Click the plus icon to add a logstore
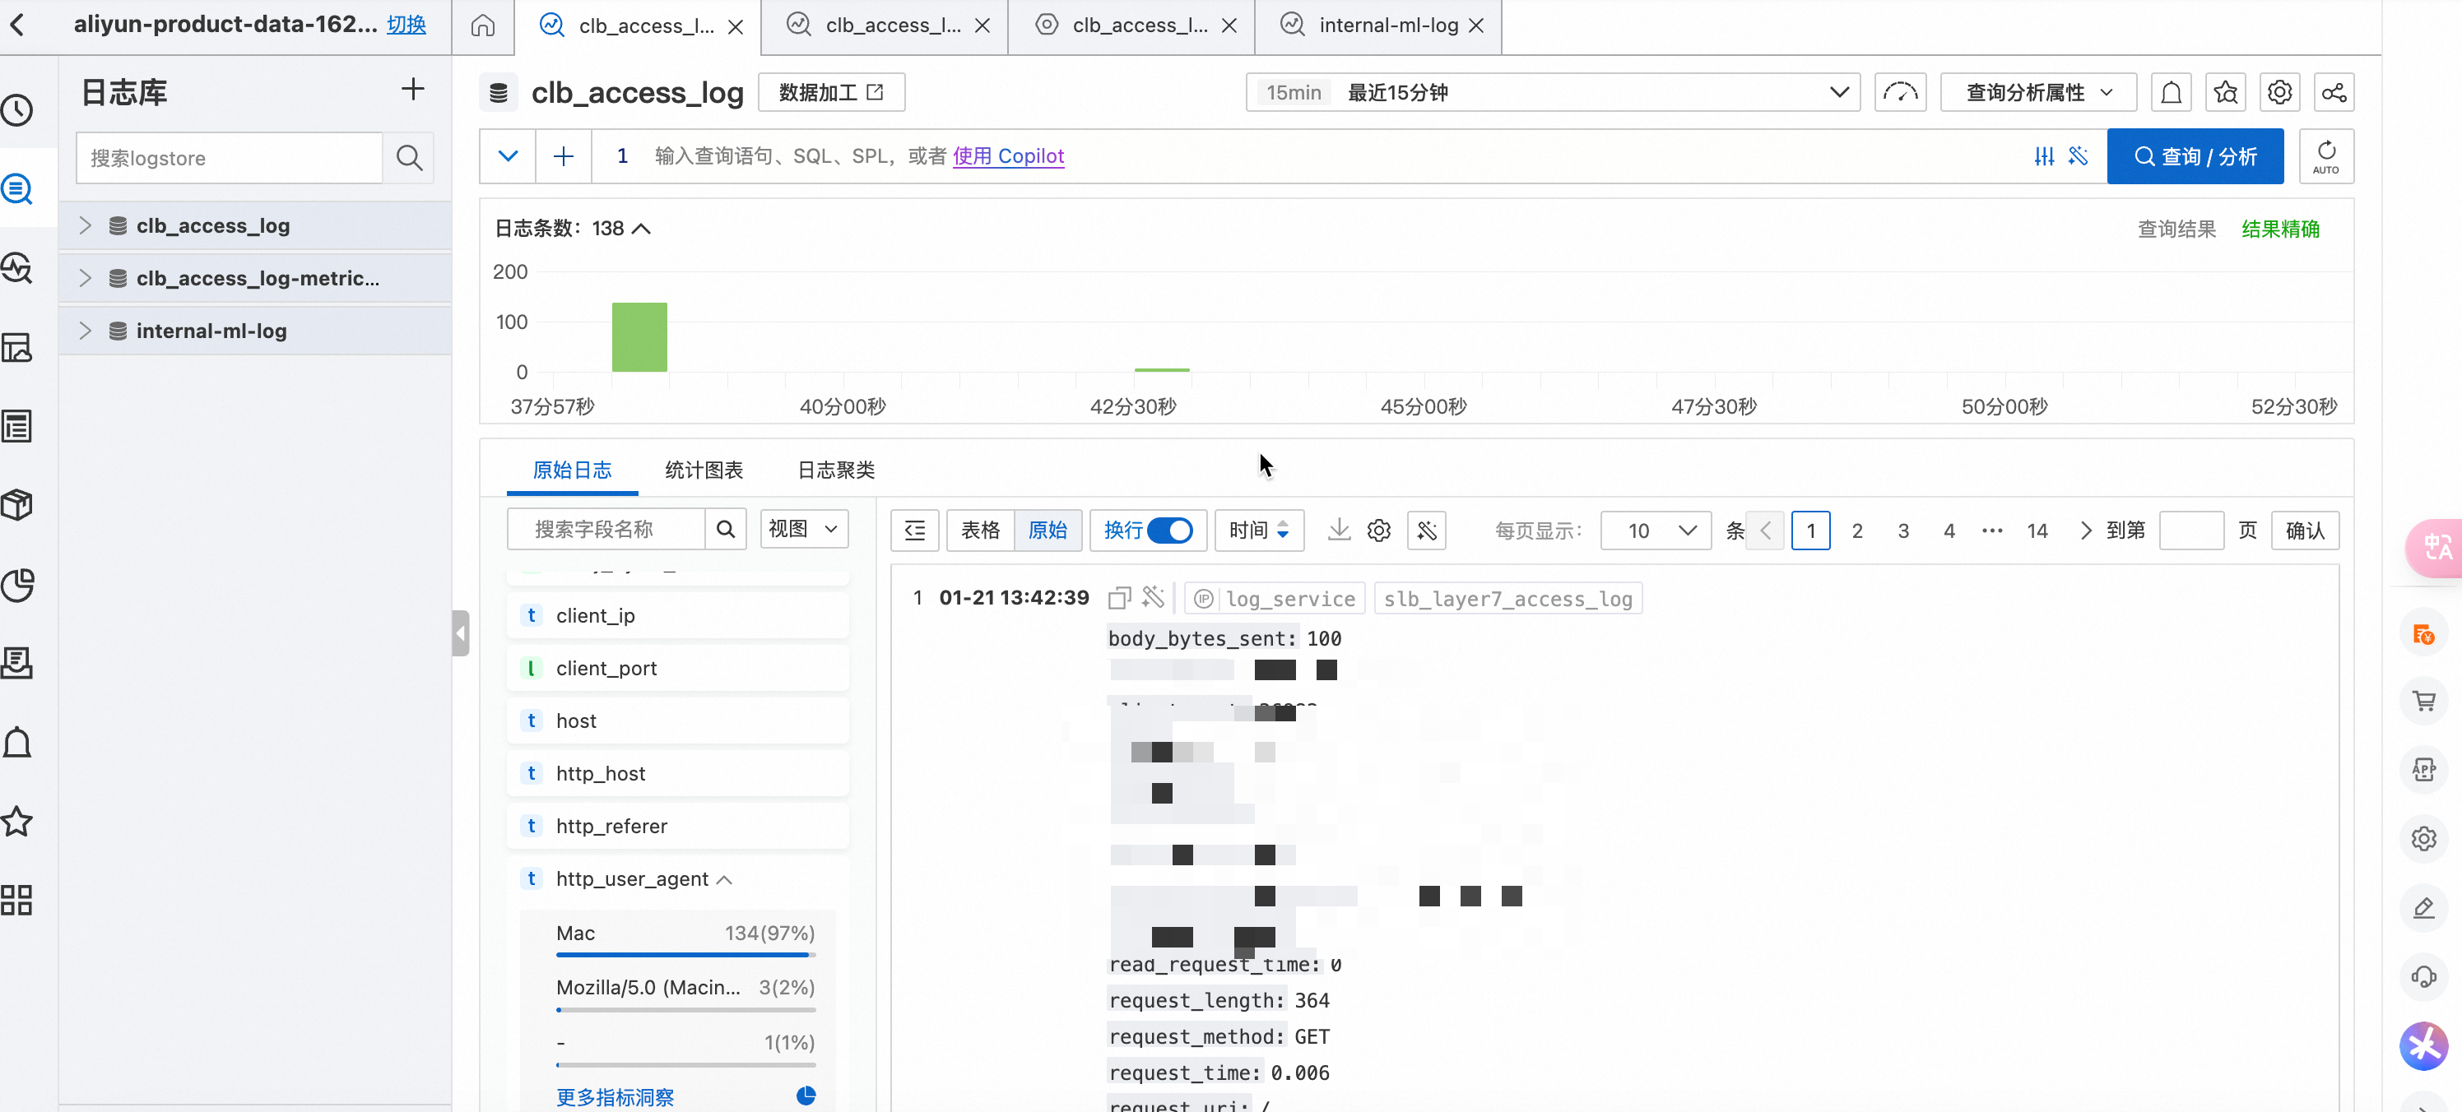The width and height of the screenshot is (2462, 1112). point(412,90)
